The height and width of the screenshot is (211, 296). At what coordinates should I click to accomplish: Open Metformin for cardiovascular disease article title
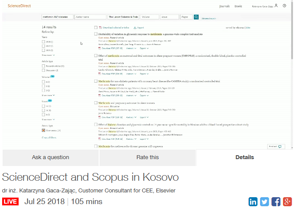[x=130, y=146]
